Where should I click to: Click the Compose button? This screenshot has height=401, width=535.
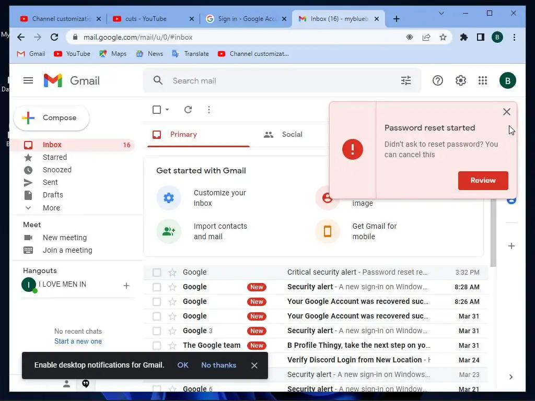click(52, 117)
